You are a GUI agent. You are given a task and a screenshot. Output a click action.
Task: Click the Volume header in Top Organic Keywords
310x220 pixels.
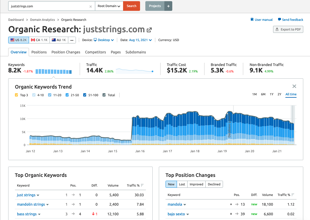tap(113, 185)
